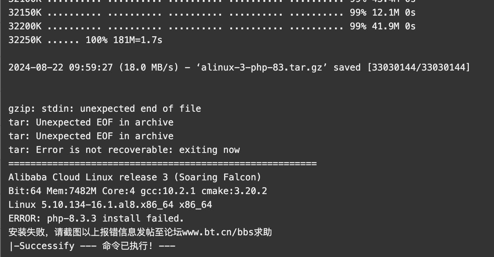494x257 pixels.
Task: Click the 'tar: Error is not recoverable' line
Action: point(124,150)
